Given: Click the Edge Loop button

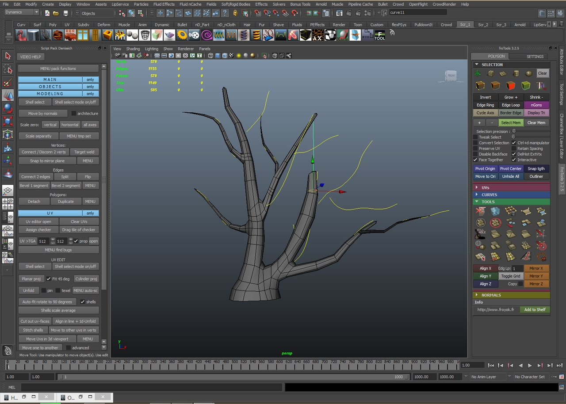Looking at the screenshot, I should (510, 105).
